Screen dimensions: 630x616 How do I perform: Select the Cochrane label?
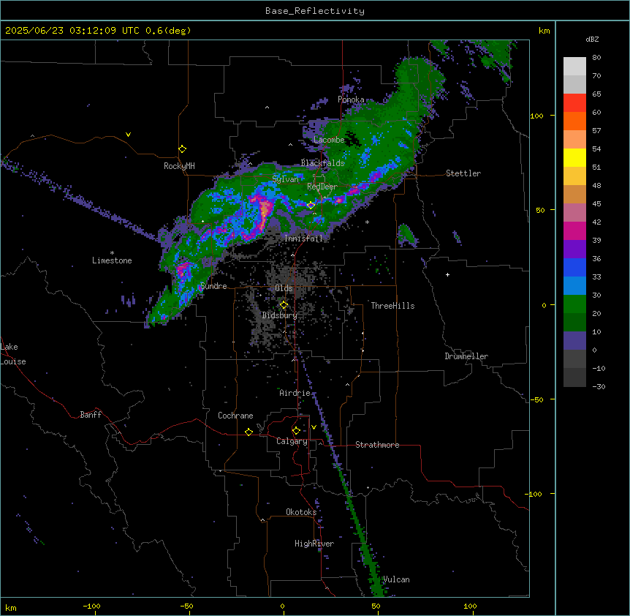235,416
